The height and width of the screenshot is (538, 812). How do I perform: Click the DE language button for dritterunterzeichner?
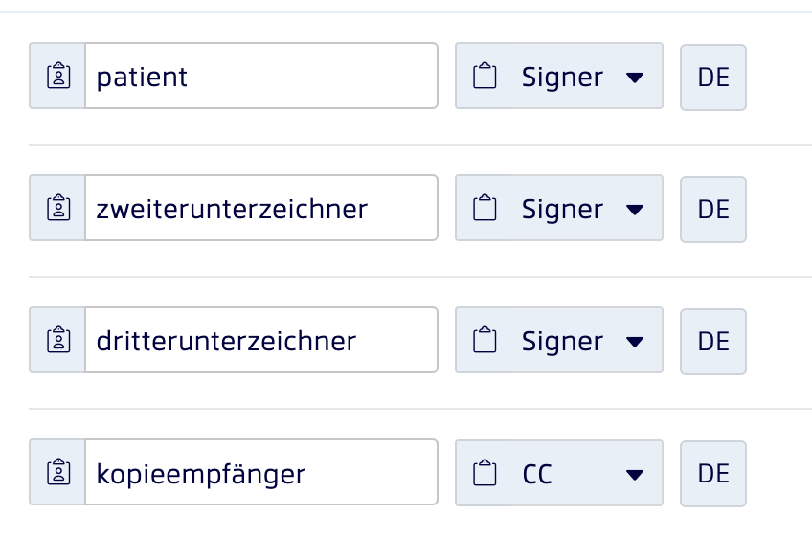point(713,341)
